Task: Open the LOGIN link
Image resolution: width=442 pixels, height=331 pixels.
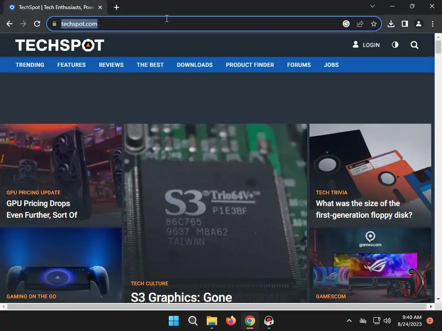Action: point(366,45)
